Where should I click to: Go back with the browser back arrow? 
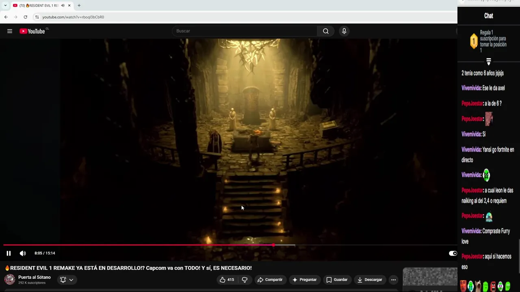pos(6,17)
